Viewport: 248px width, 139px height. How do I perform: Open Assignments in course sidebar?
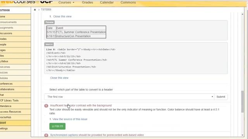15,28
